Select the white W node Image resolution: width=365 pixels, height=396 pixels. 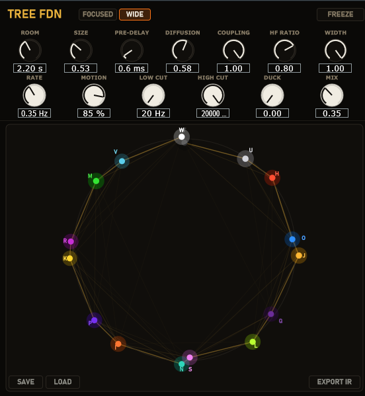coord(182,137)
